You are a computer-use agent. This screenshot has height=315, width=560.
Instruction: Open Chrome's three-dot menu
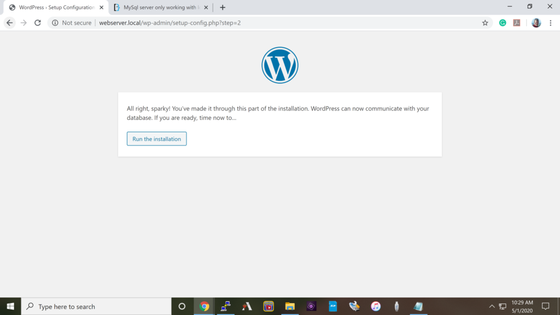550,23
